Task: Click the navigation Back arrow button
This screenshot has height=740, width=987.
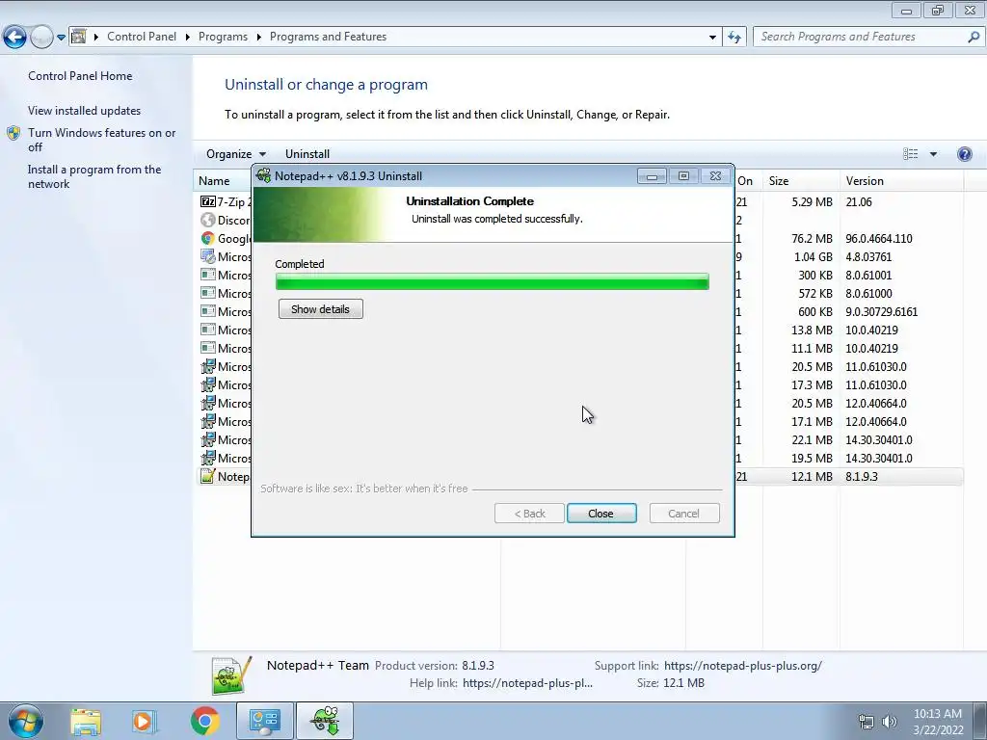Action: [15, 38]
